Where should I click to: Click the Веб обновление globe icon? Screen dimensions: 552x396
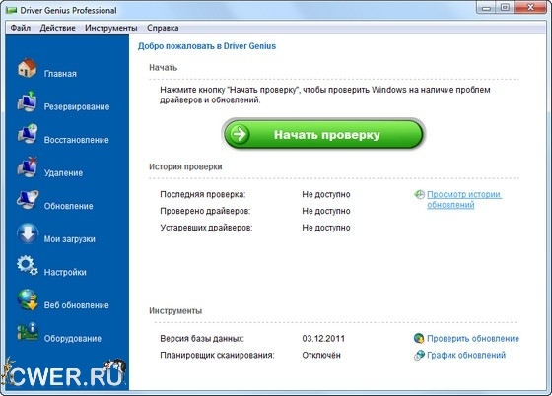pyautogui.click(x=28, y=299)
